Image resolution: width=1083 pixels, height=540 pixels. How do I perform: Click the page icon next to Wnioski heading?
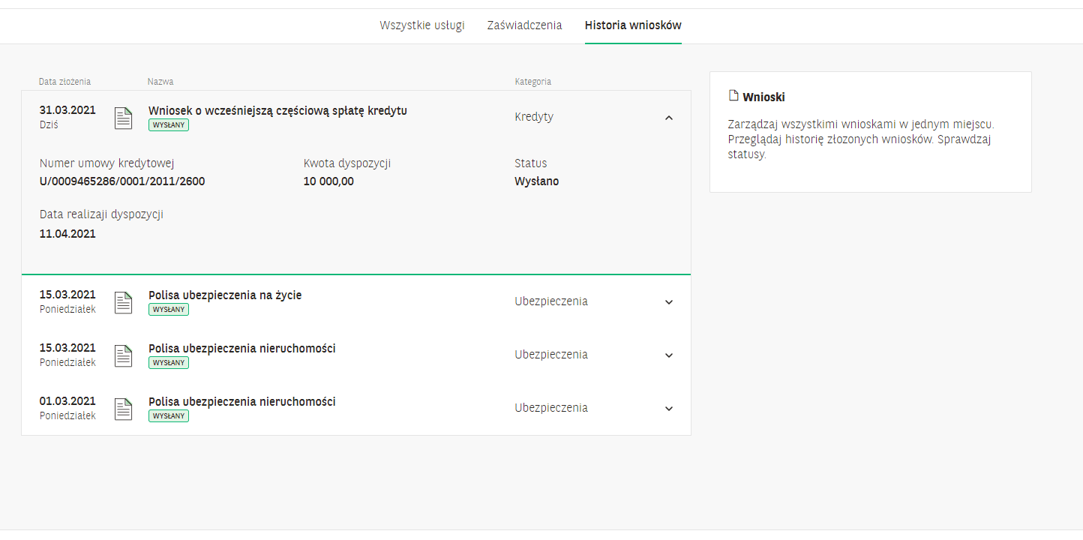click(x=733, y=96)
